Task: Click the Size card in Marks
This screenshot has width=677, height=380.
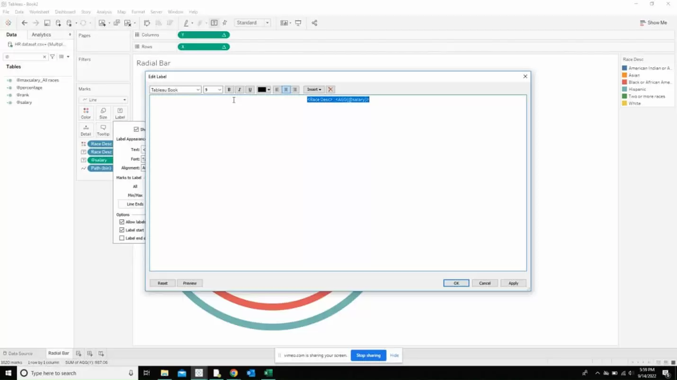Action: click(x=103, y=113)
